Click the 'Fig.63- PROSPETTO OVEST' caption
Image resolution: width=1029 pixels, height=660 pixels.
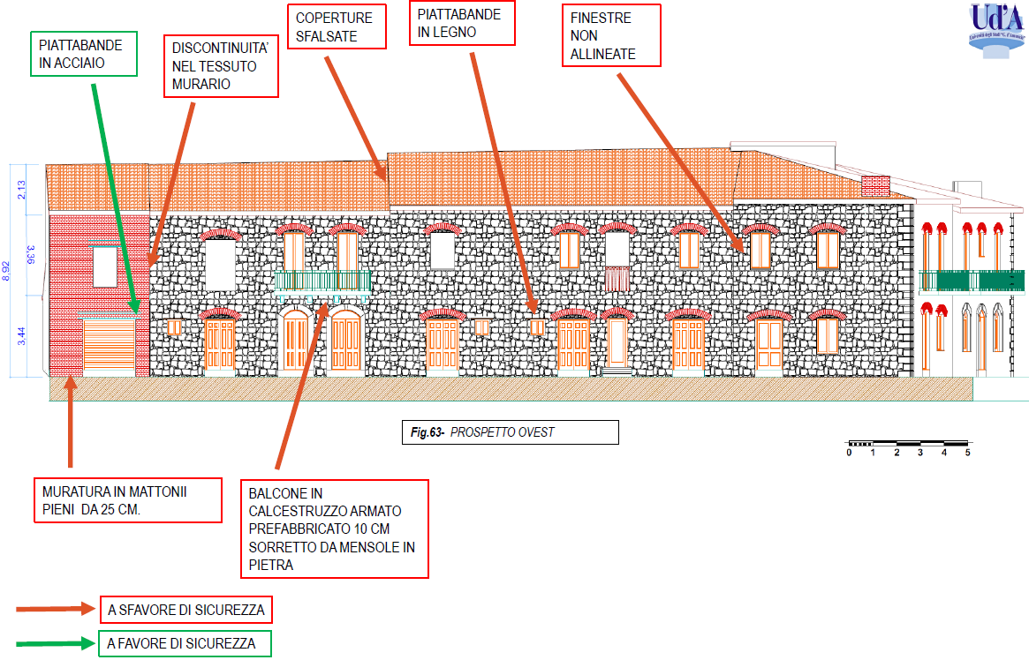click(510, 432)
